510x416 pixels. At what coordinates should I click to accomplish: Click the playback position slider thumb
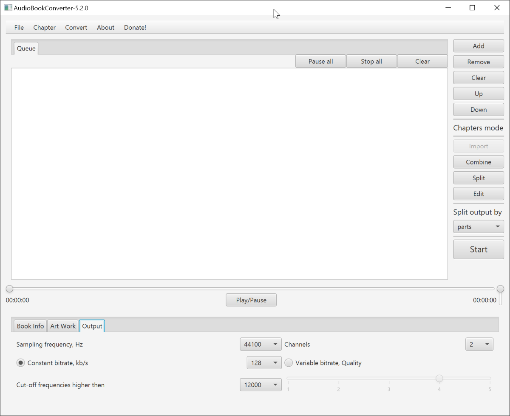9,289
